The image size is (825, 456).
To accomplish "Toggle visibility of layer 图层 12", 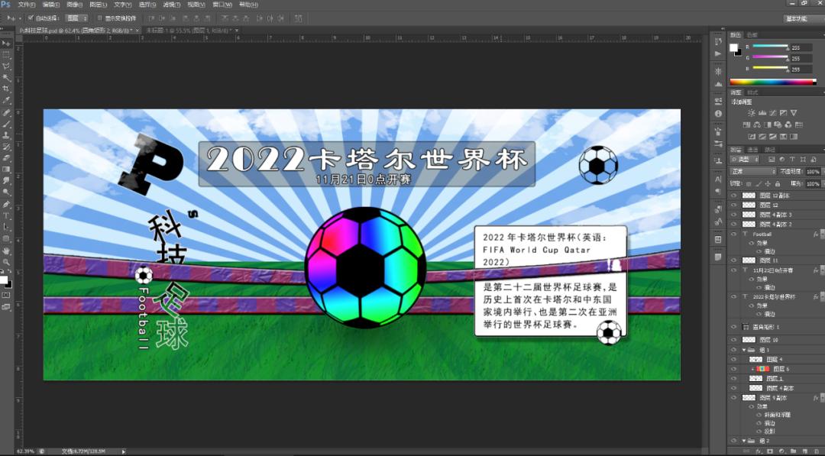I will tap(734, 205).
